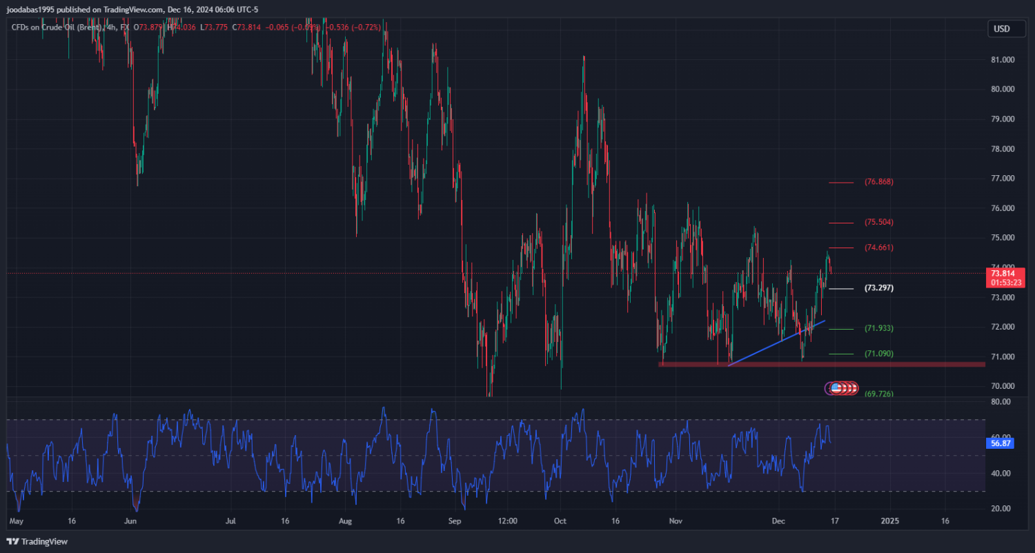Screen dimensions: 1035x553
Task: Click the TradingView logo at bottom left
Action: click(37, 541)
